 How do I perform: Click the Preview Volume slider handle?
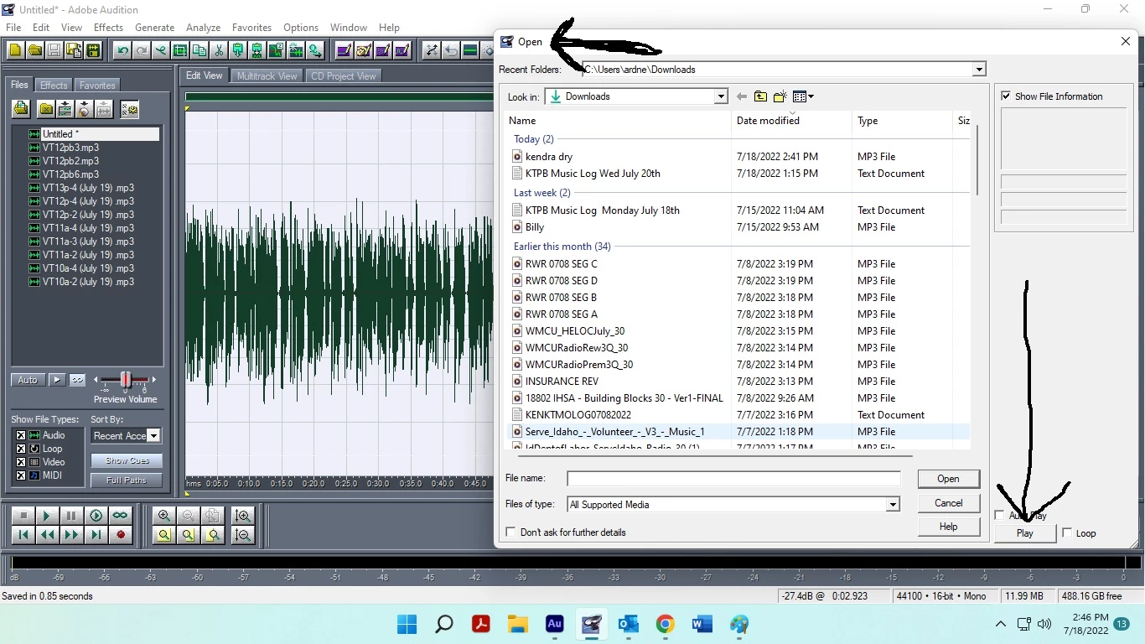click(126, 380)
